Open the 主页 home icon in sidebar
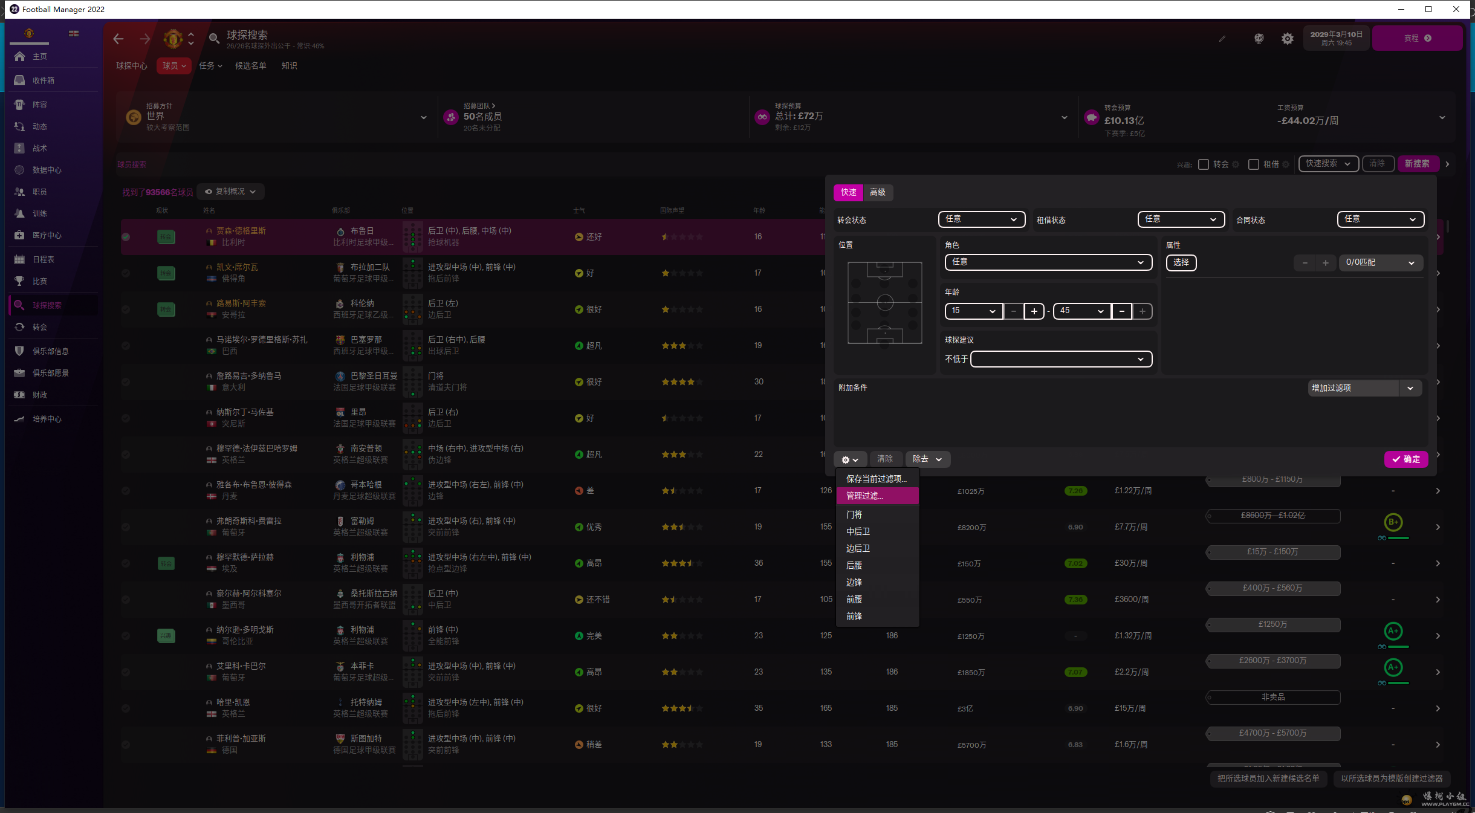This screenshot has height=813, width=1475. coord(19,56)
